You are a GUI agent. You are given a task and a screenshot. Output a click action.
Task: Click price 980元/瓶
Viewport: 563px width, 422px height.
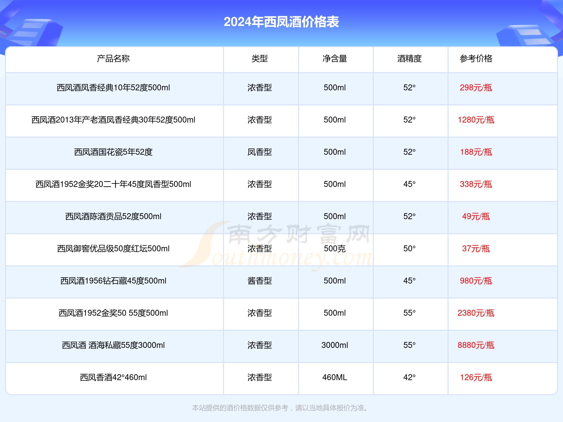(x=476, y=281)
